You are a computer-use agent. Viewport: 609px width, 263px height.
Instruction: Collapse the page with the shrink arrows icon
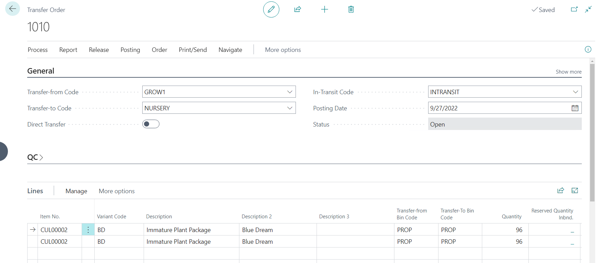[x=588, y=9]
